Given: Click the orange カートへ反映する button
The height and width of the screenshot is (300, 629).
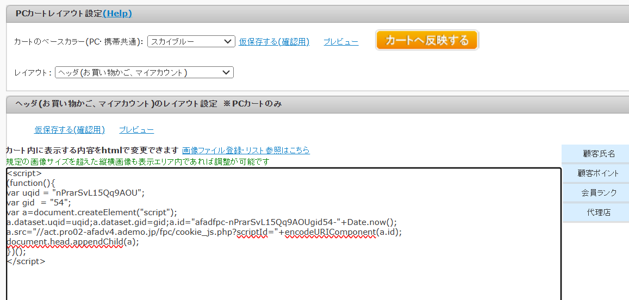Looking at the screenshot, I should [427, 40].
